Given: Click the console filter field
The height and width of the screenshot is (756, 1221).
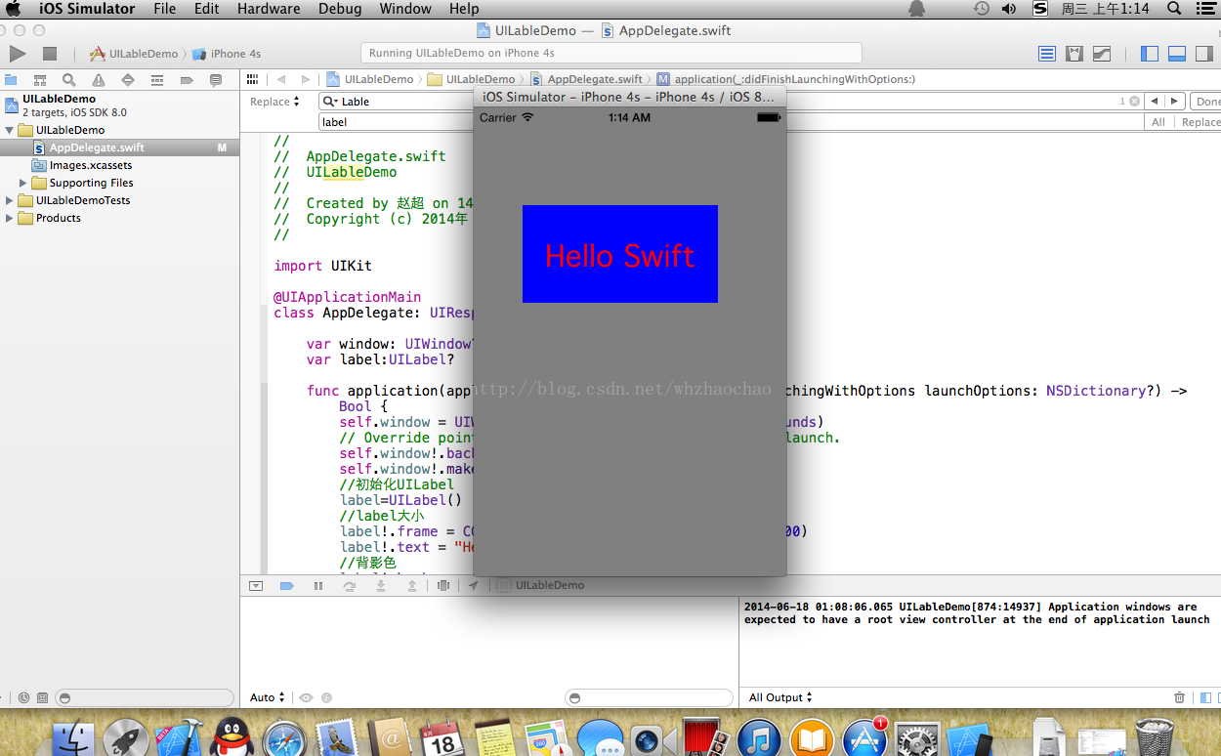Looking at the screenshot, I should [649, 697].
